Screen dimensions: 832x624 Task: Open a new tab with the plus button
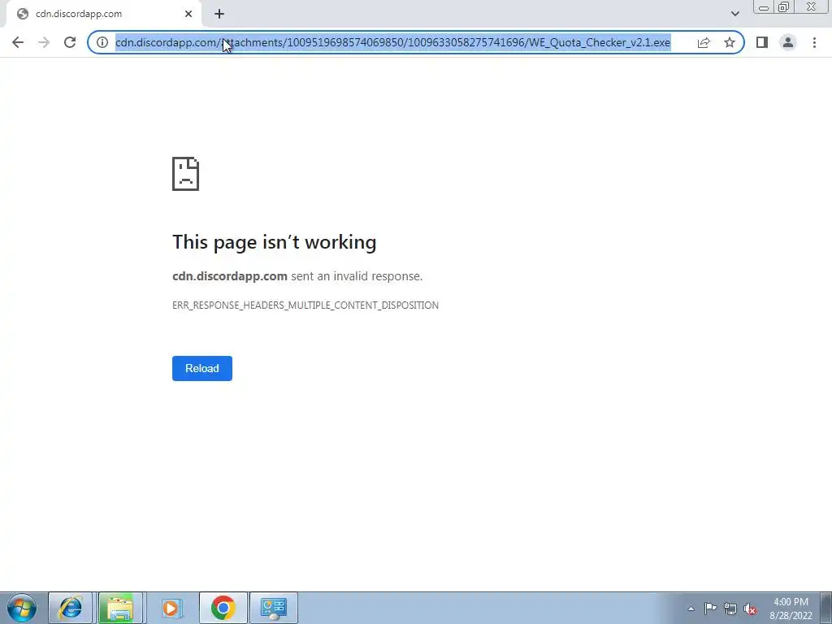[219, 15]
